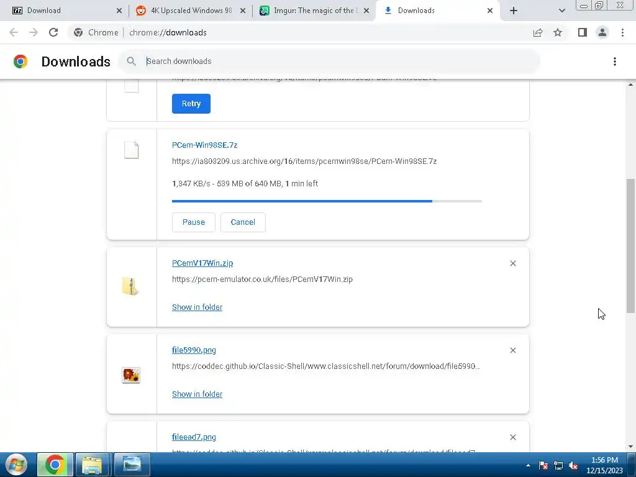Select the Downloads tab
Viewport: 636px width, 477px height.
pos(438,11)
